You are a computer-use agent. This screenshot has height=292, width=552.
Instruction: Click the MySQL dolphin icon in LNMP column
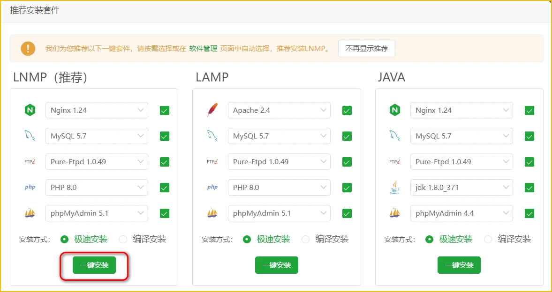tap(30, 136)
